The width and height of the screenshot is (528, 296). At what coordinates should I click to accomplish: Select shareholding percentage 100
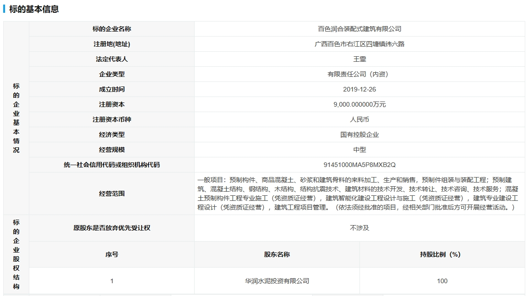442,281
